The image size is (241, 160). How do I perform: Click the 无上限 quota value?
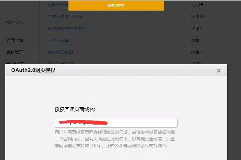pyautogui.click(x=197, y=5)
